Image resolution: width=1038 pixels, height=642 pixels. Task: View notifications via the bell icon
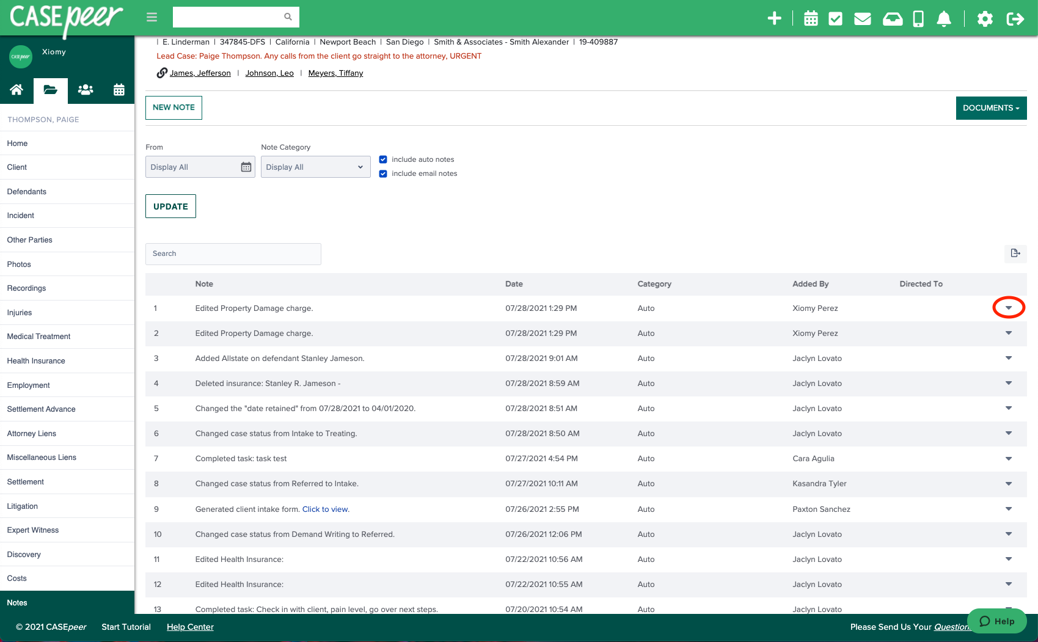pyautogui.click(x=943, y=19)
